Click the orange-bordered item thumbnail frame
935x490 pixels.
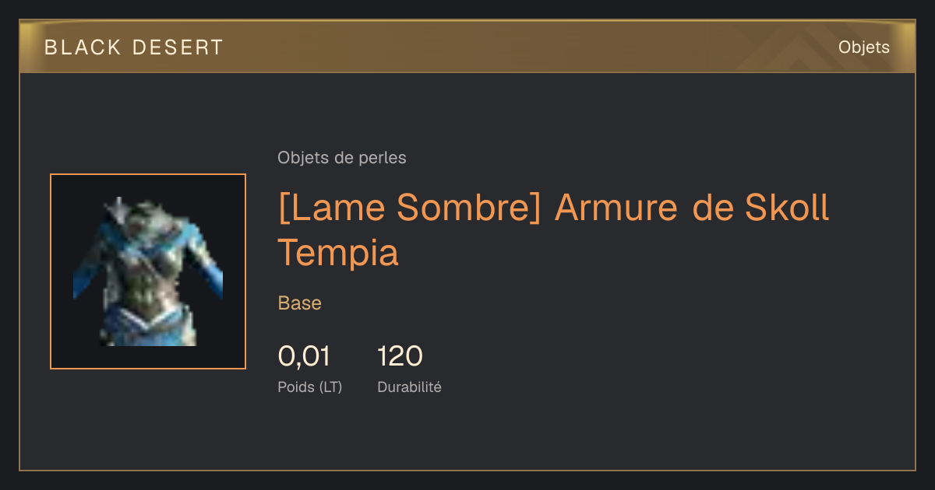coord(148,271)
